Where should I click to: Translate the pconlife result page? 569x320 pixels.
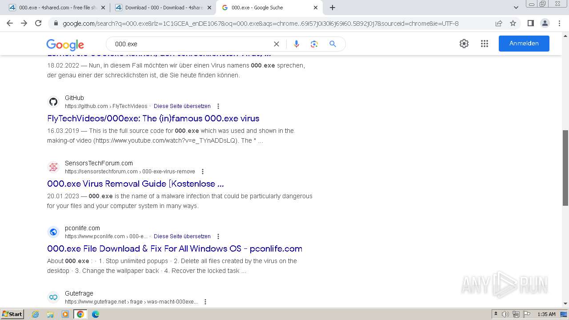pyautogui.click(x=182, y=236)
